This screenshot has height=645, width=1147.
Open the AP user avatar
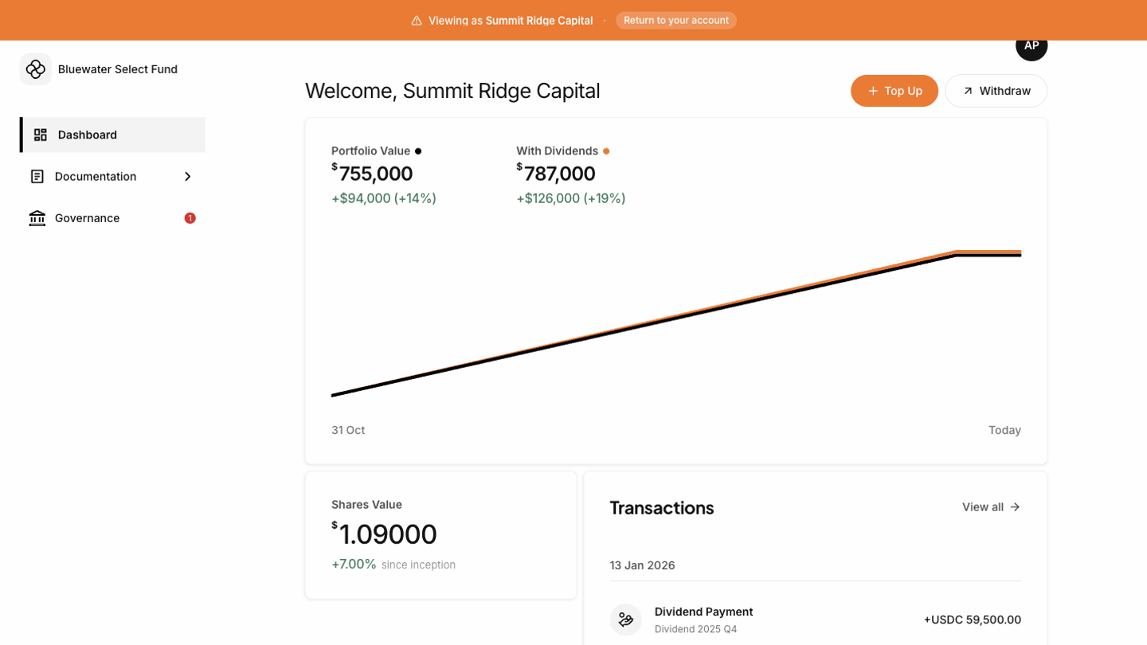[1031, 45]
